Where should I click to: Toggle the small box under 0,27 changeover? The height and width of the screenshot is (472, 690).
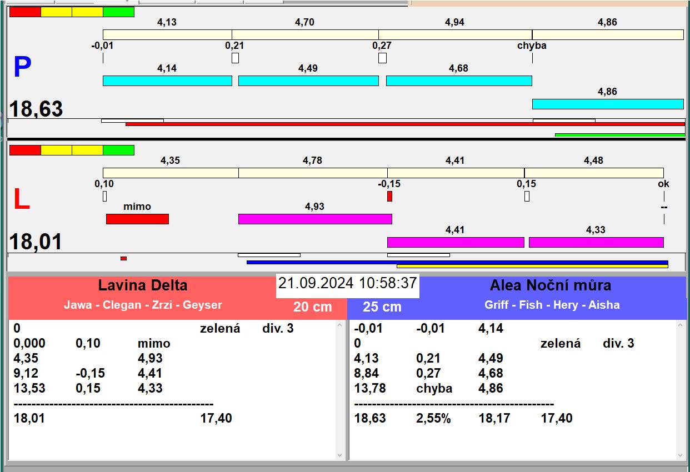point(382,58)
